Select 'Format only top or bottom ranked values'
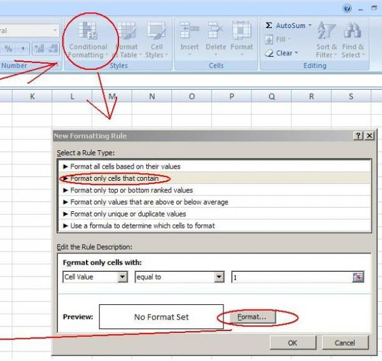Image resolution: width=382 pixels, height=361 pixels. [x=131, y=190]
